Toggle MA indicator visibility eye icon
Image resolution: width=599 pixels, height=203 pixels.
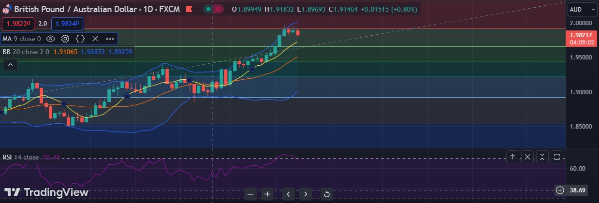(x=50, y=38)
